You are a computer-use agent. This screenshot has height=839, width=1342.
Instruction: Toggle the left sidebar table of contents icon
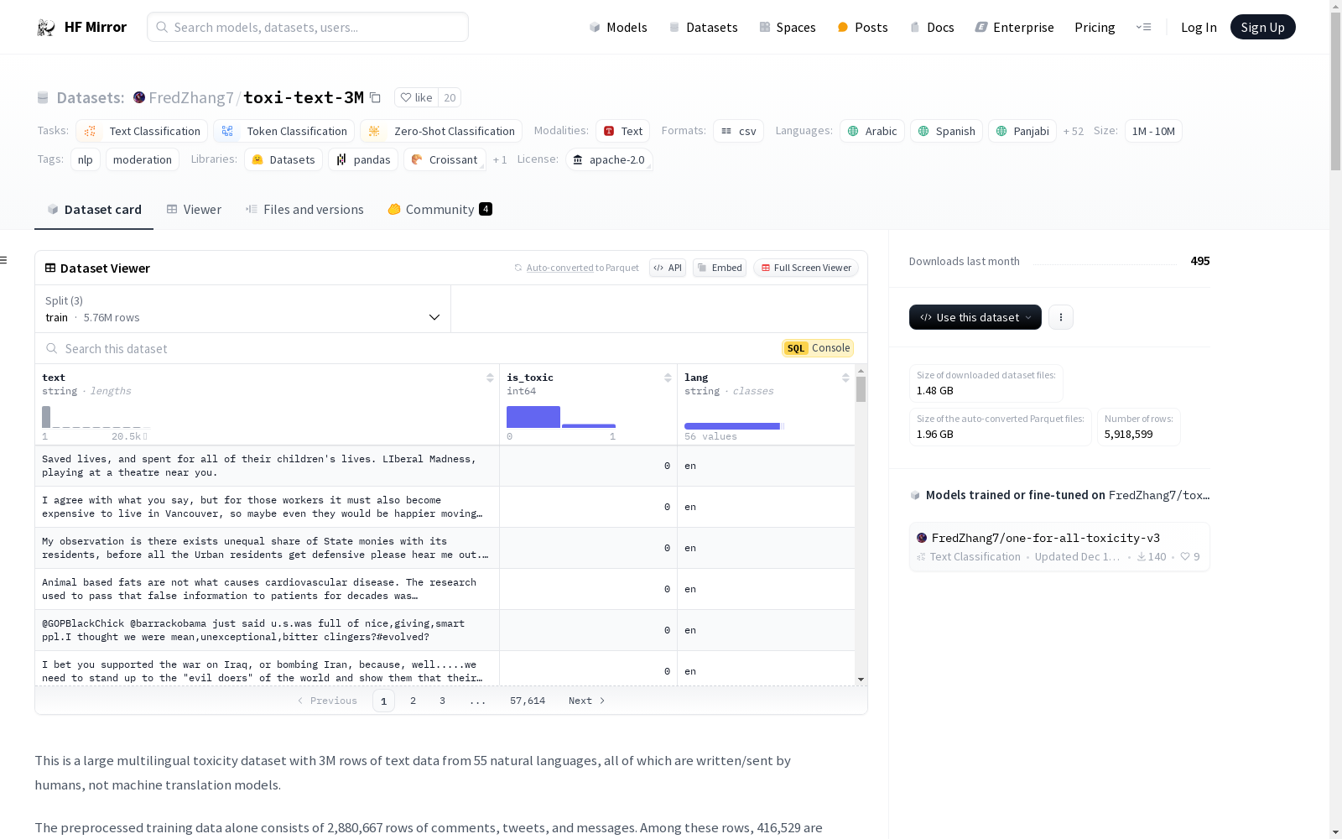pyautogui.click(x=4, y=260)
